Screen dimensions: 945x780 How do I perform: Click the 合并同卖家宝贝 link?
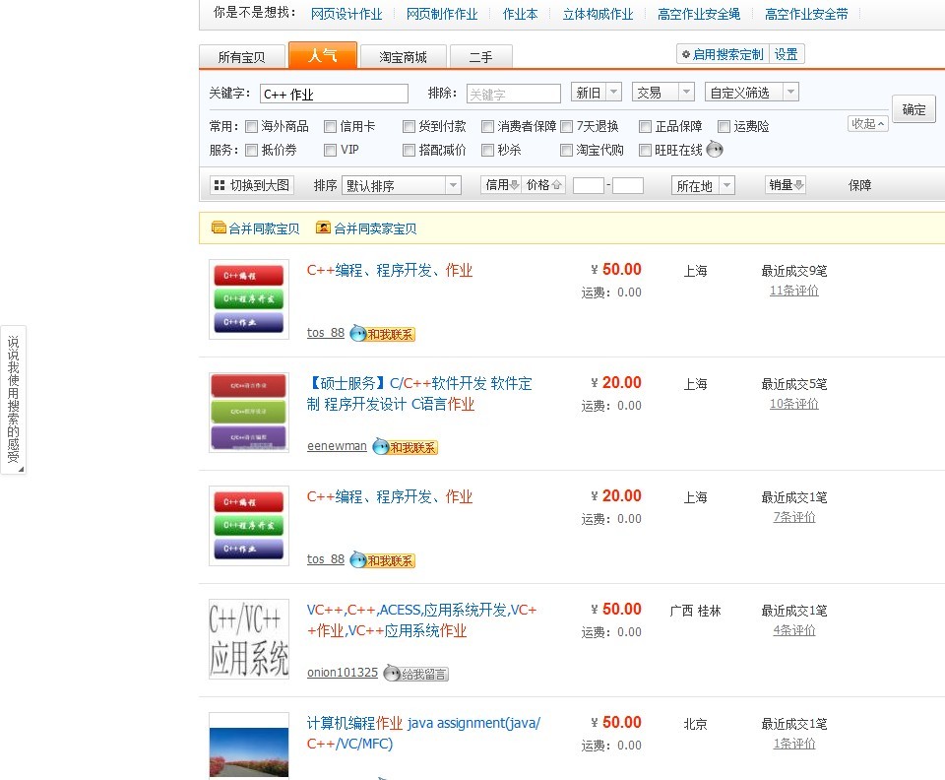pyautogui.click(x=375, y=228)
